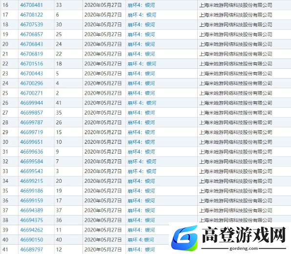Click the 崩坏 4:银河 trademark name in row 32

[142, 161]
